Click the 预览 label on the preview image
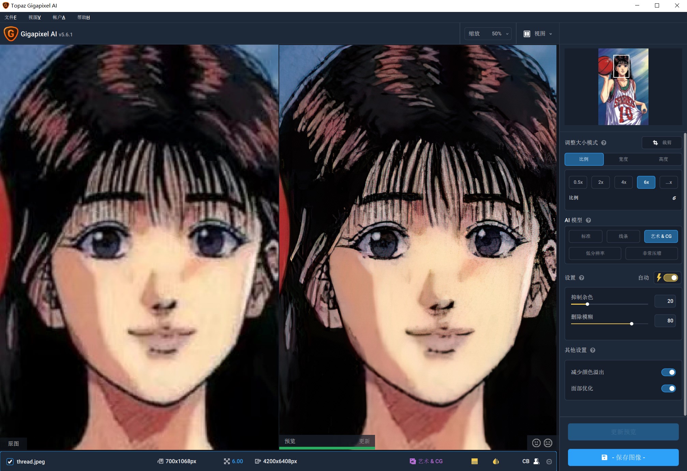687x471 pixels. tap(290, 441)
